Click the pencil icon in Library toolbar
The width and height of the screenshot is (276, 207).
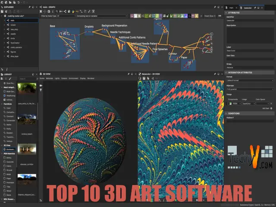point(10,78)
